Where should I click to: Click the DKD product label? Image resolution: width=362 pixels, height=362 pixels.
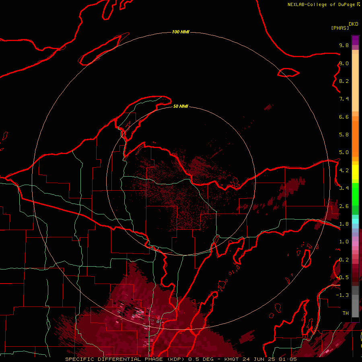tap(354, 24)
